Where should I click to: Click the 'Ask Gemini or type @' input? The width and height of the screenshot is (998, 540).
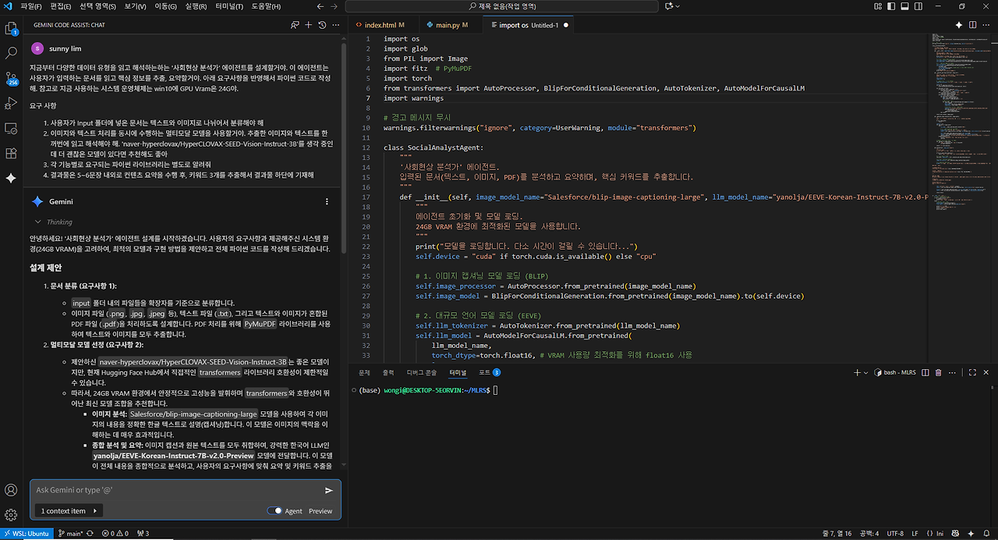pyautogui.click(x=176, y=490)
